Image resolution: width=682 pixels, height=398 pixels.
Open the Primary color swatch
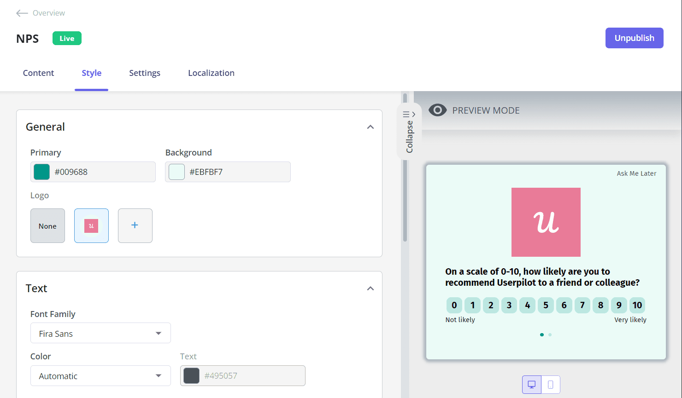click(x=41, y=172)
